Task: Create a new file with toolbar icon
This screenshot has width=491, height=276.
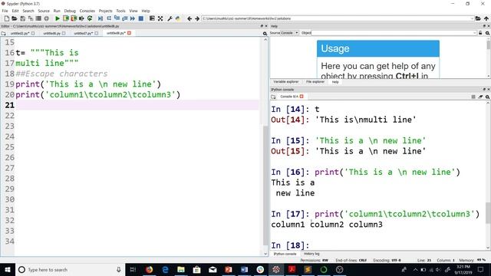Action: pyautogui.click(x=7, y=18)
